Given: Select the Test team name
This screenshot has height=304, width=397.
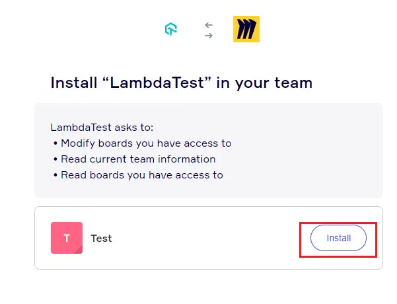Looking at the screenshot, I should 101,239.
